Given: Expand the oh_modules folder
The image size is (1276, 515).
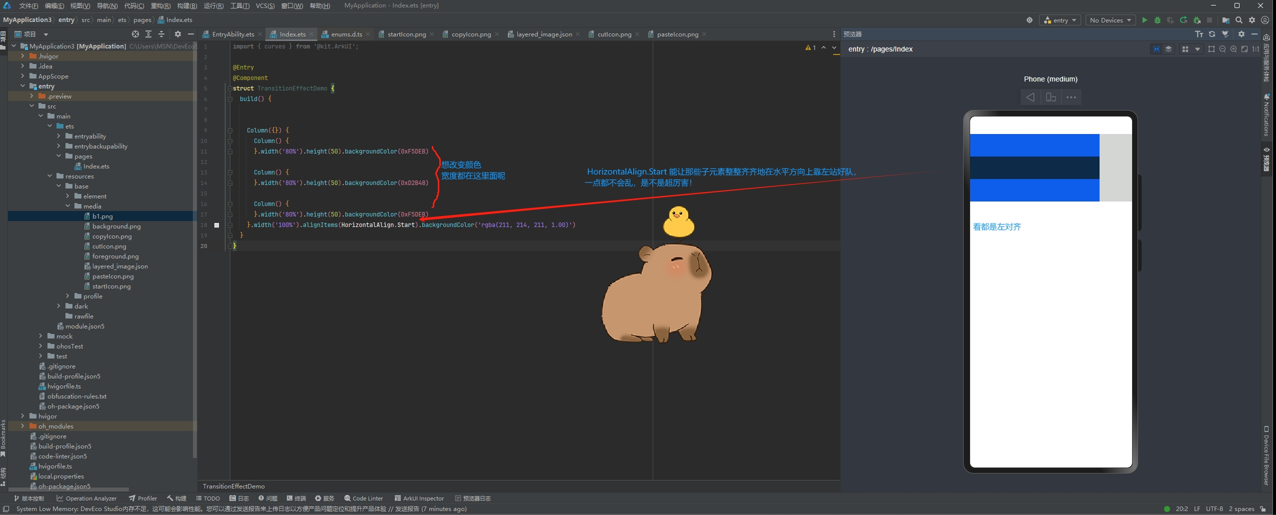Looking at the screenshot, I should 22,426.
